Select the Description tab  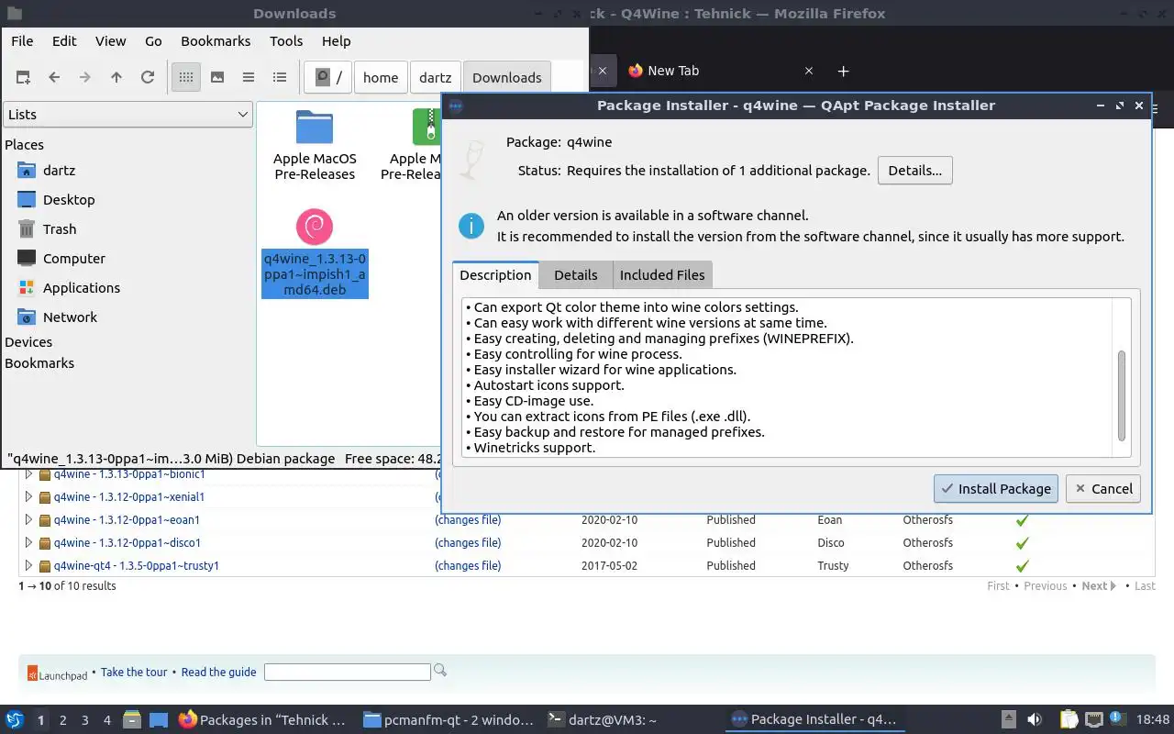[495, 274]
